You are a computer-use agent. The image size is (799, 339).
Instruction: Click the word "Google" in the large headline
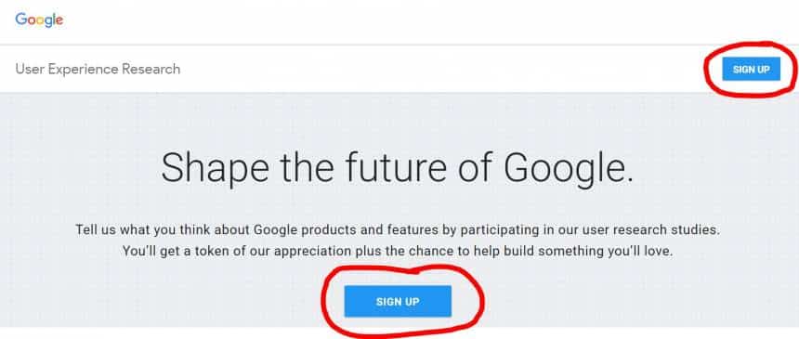(x=568, y=168)
